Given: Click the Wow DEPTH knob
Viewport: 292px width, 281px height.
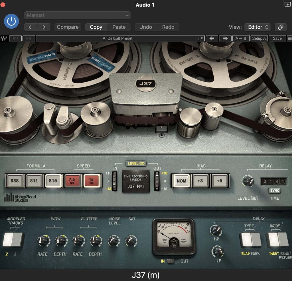Looking at the screenshot, I should 61,241.
